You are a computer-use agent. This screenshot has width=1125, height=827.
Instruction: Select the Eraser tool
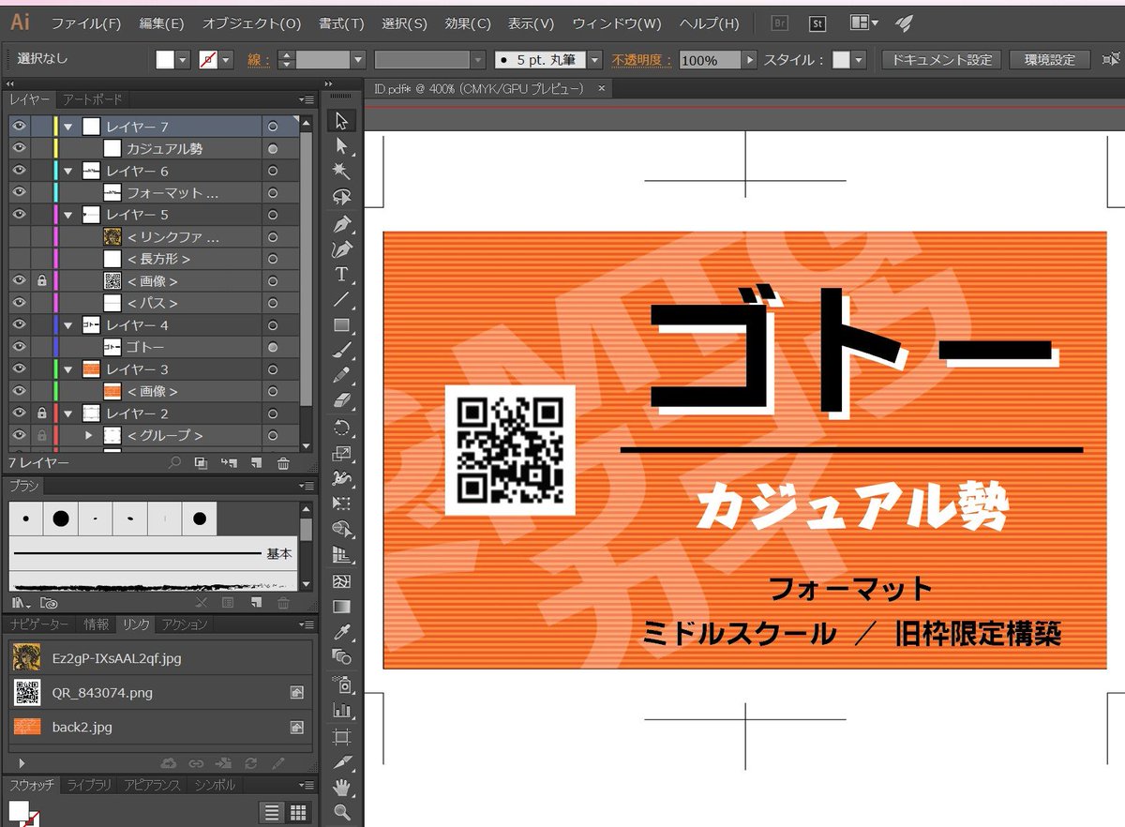(341, 401)
